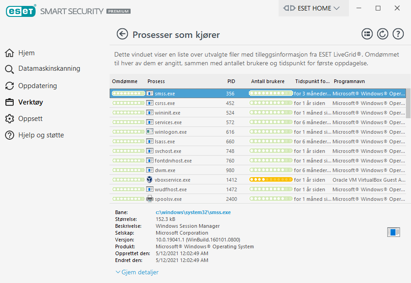Image resolution: width=411 pixels, height=283 pixels.
Task: Open the ESET HOME dropdown
Action: (x=313, y=8)
